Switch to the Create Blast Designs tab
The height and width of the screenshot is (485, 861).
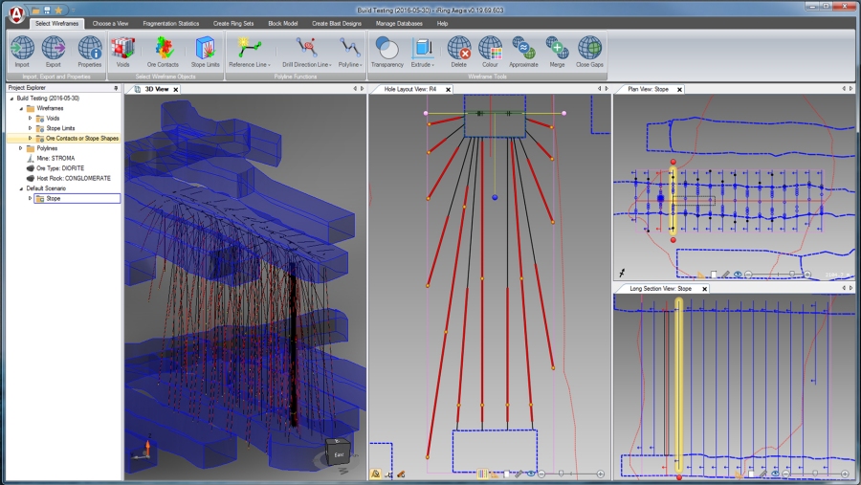coord(338,23)
